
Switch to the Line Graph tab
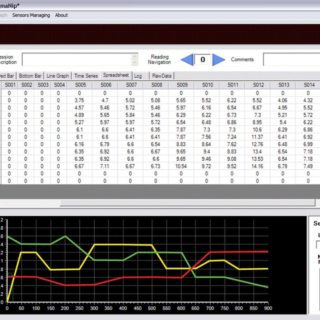(58, 76)
